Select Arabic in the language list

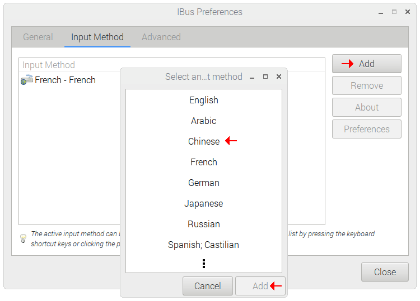204,121
